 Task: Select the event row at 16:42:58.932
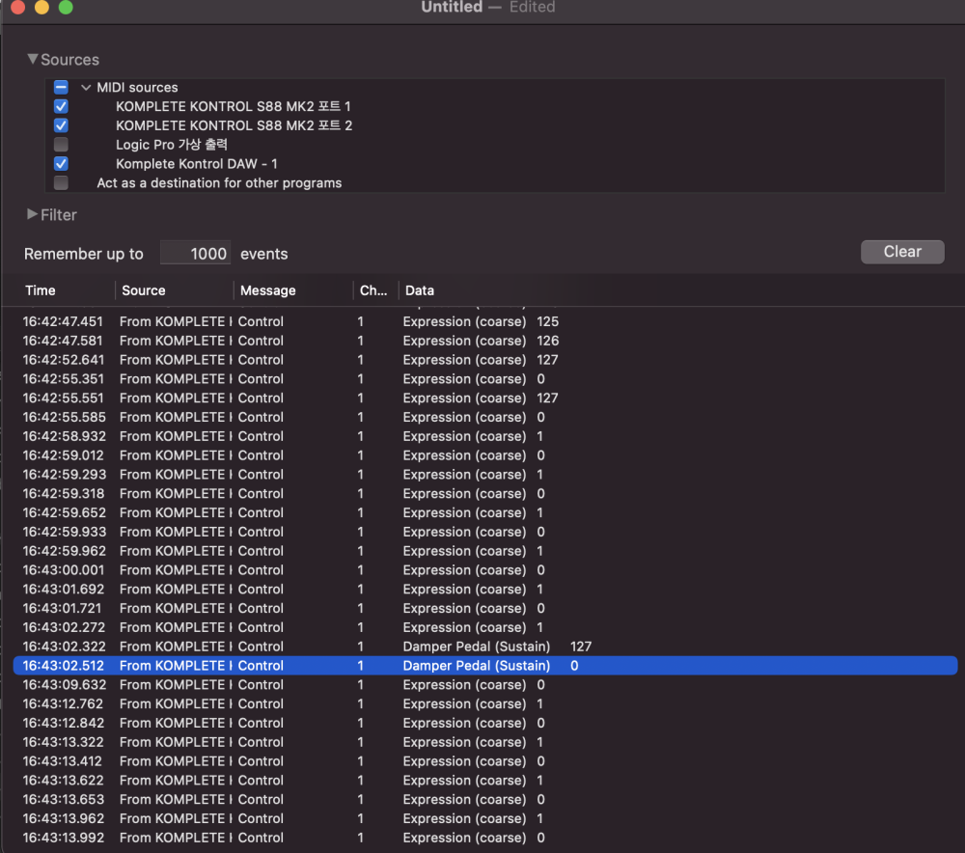click(x=485, y=436)
